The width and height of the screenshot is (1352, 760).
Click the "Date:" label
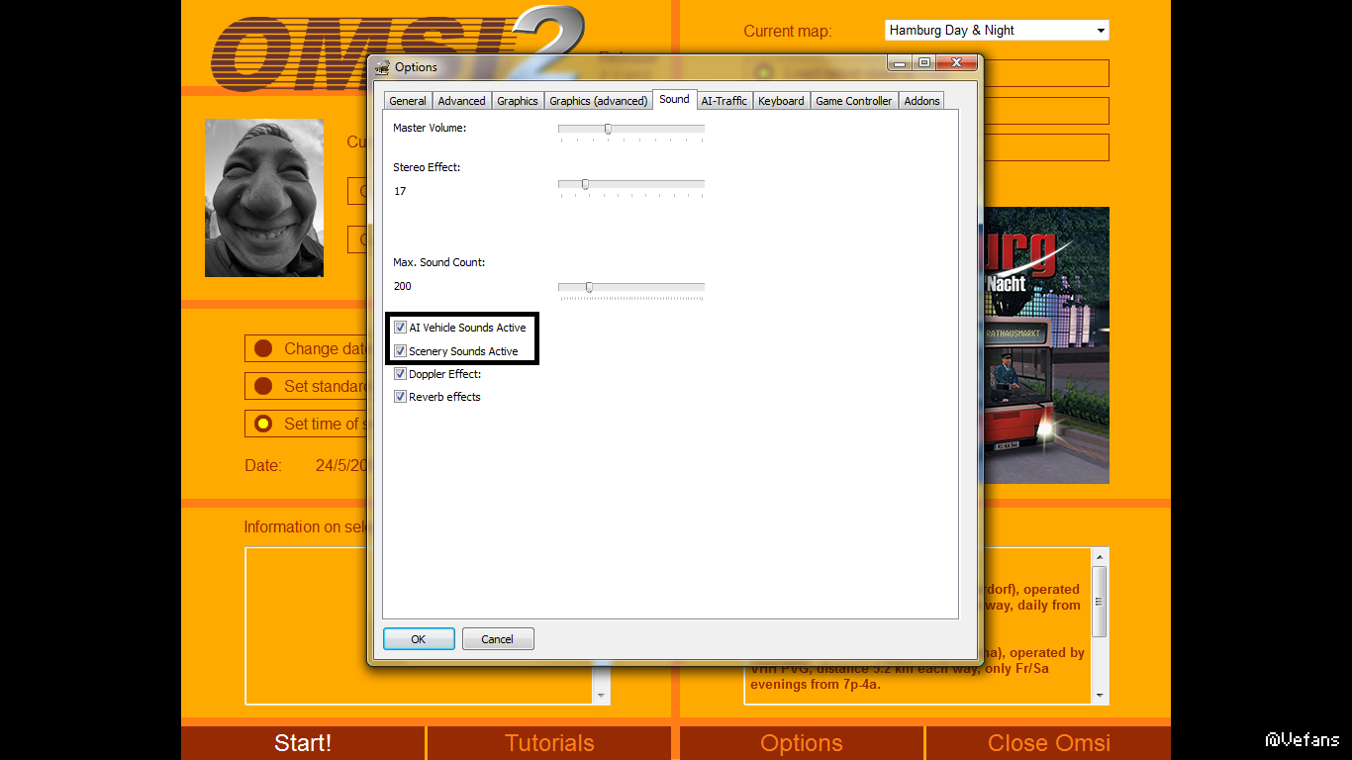[x=263, y=465]
